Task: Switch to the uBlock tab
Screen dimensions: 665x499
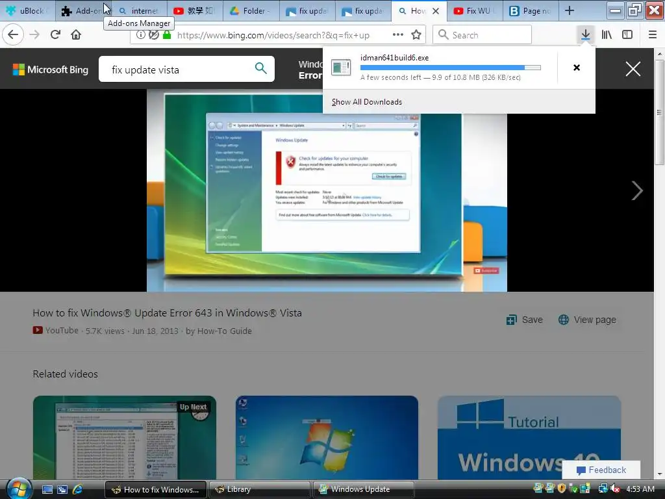Action: click(x=27, y=10)
